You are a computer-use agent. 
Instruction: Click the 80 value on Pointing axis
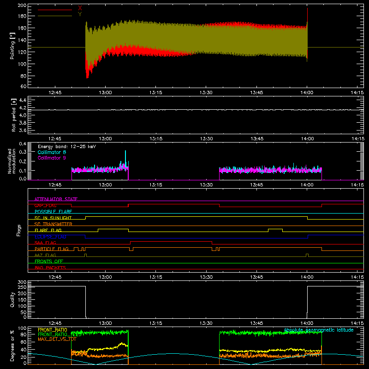pos(24,76)
